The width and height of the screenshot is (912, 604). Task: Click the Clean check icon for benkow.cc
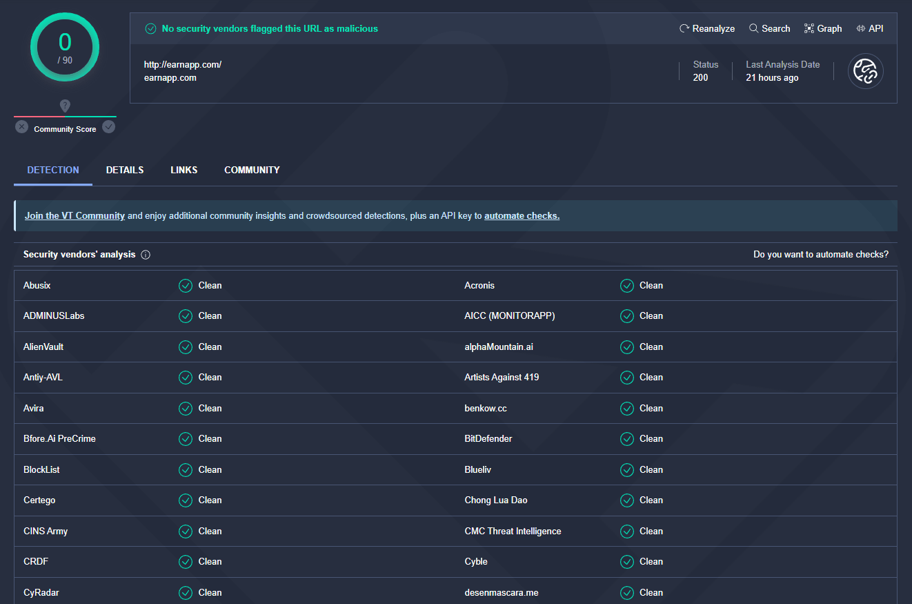click(627, 408)
